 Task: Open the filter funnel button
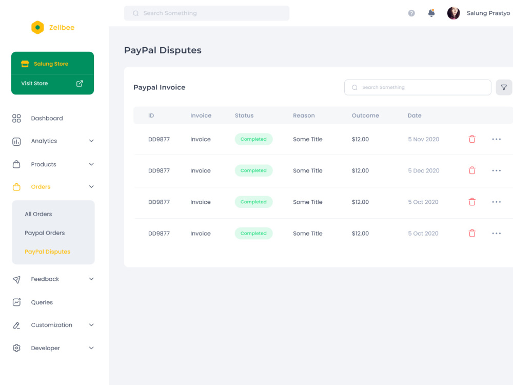click(504, 87)
